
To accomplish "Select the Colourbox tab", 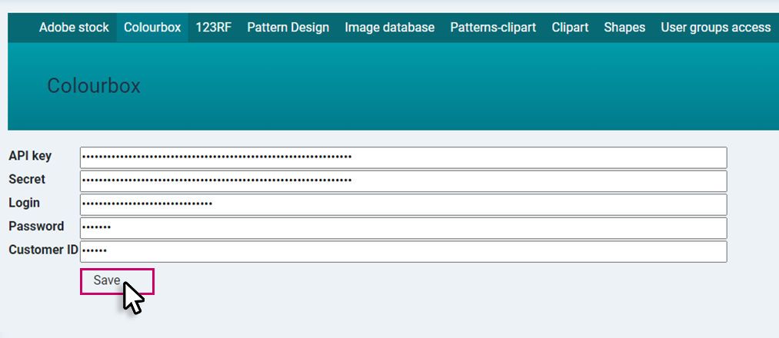I will (152, 28).
